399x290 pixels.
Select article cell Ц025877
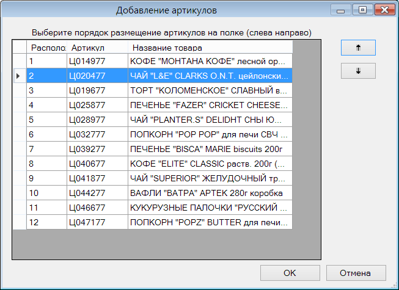click(x=97, y=105)
